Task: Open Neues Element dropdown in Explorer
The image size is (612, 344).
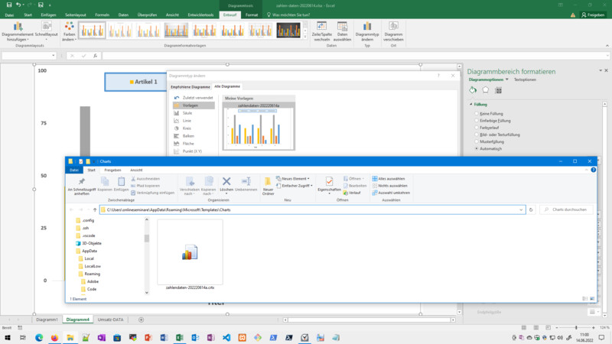Action: click(292, 179)
